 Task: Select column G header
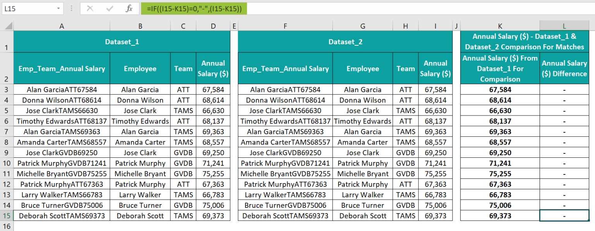(363, 26)
